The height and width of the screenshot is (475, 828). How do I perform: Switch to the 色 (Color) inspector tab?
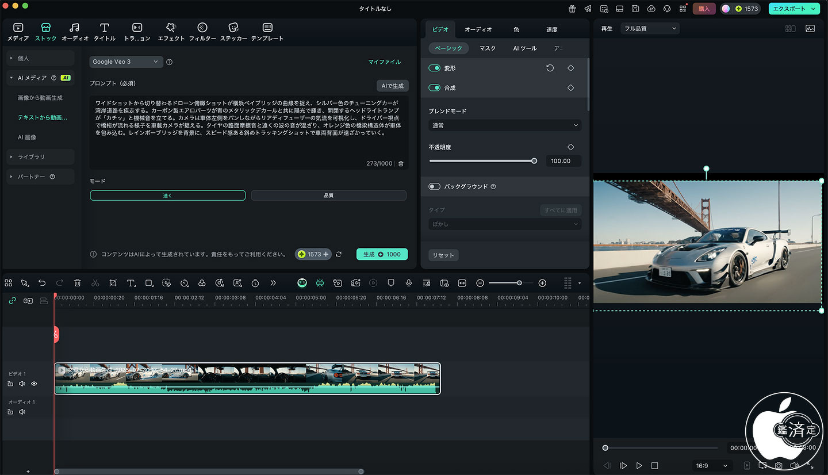pos(516,29)
